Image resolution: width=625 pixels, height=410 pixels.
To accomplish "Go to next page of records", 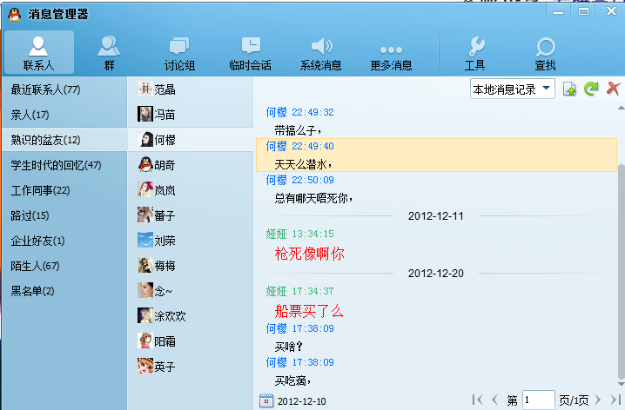I will click(597, 400).
